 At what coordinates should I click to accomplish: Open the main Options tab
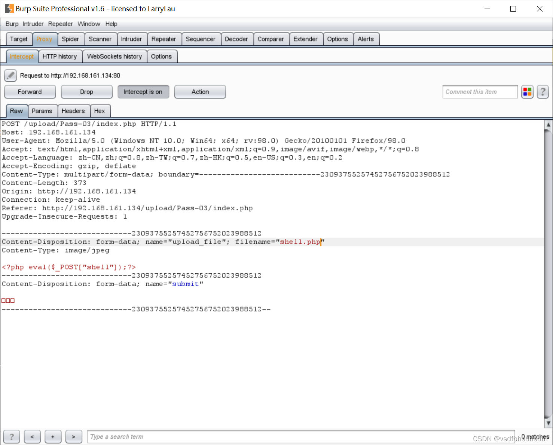(x=337, y=39)
